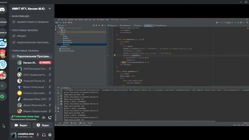Click hash icon of приветствие-и-правила channel
Viewport: 249px width, 140px height.
[14, 22]
